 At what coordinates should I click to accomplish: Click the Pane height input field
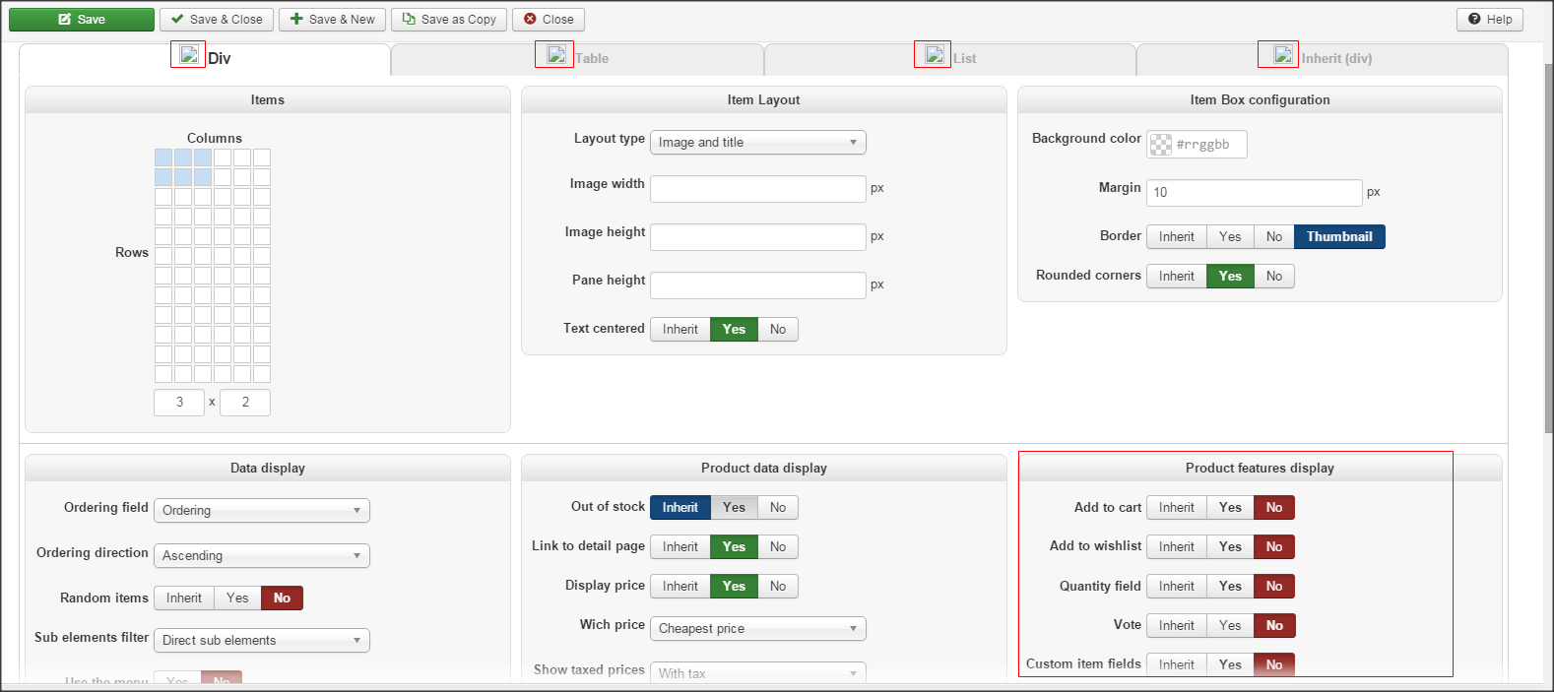758,285
